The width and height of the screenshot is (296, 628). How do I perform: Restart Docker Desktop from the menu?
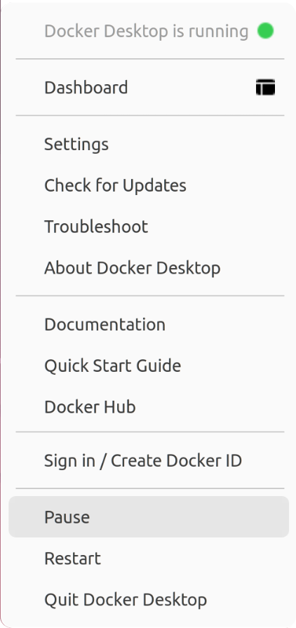click(x=149, y=559)
